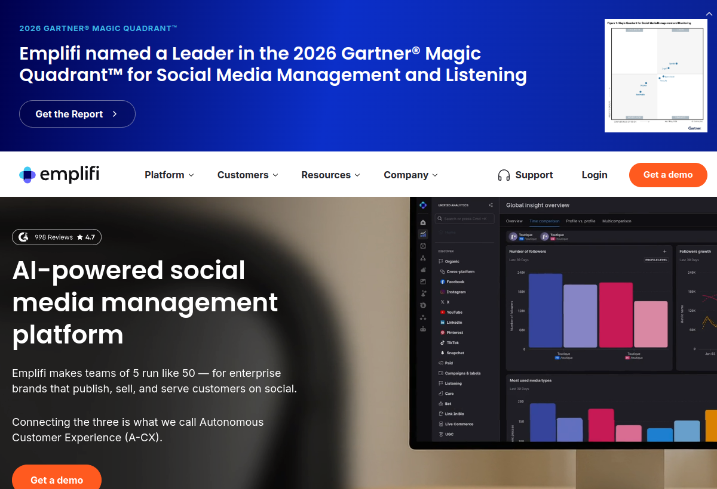The height and width of the screenshot is (489, 717).
Task: Select Care in the dashboard sidebar
Action: click(x=446, y=393)
